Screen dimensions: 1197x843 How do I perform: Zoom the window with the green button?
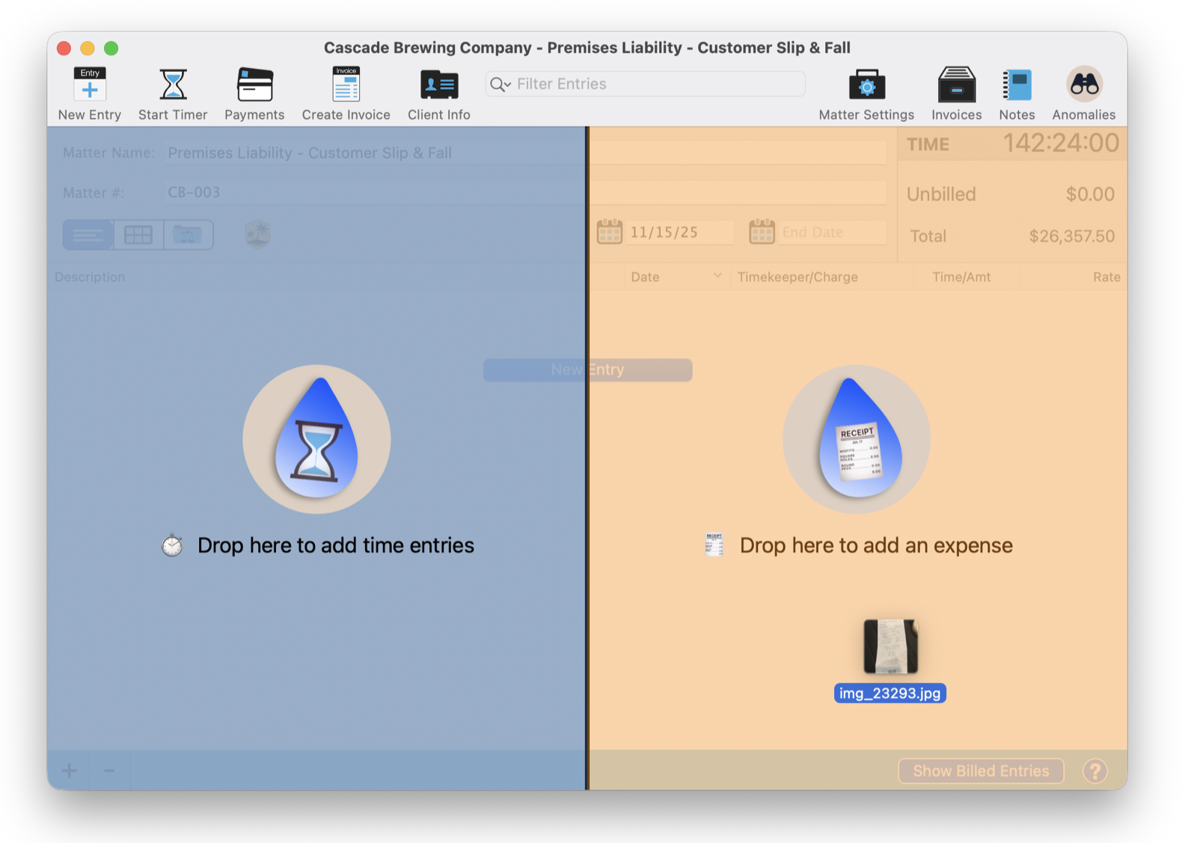(x=111, y=49)
